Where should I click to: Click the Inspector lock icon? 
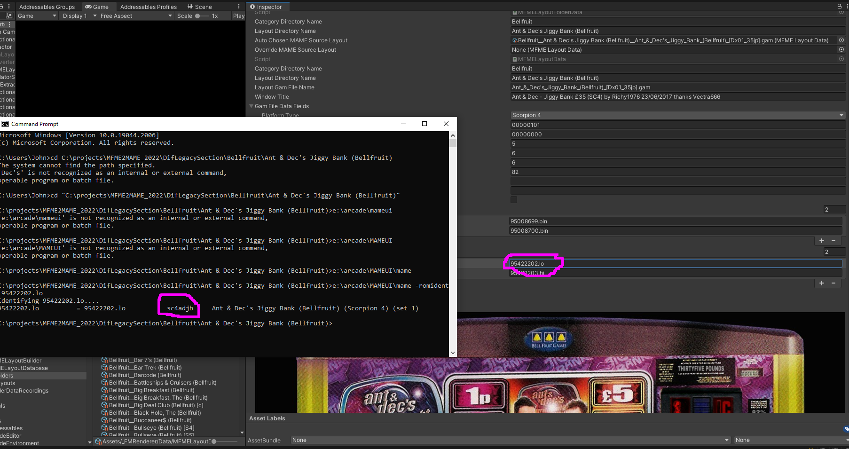[839, 6]
